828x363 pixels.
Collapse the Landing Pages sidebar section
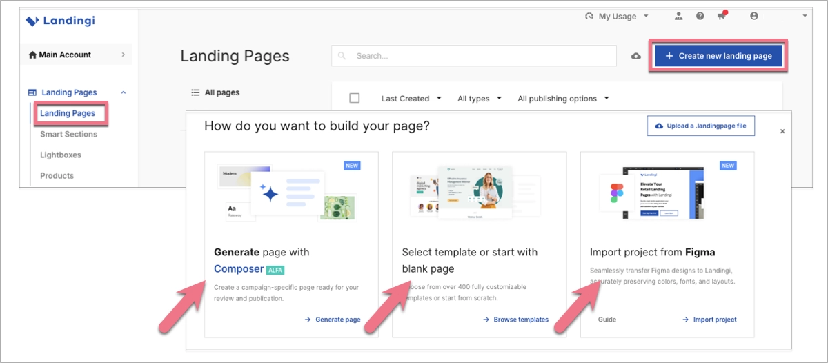click(x=123, y=92)
